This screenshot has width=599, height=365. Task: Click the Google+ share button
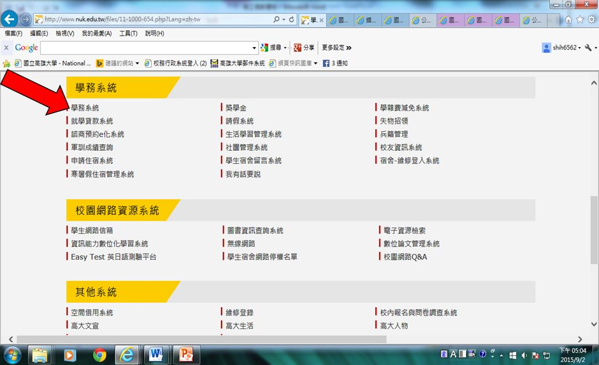(303, 48)
